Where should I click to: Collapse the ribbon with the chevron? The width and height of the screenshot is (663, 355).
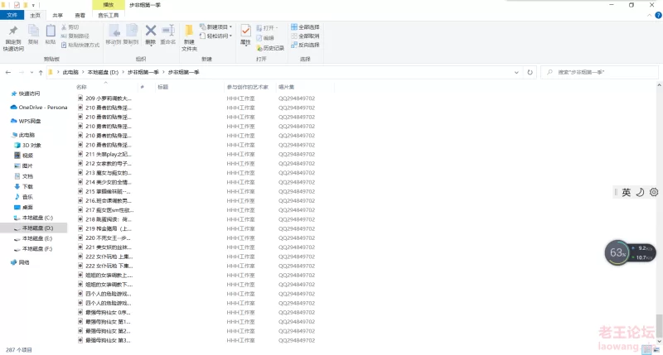coord(650,15)
